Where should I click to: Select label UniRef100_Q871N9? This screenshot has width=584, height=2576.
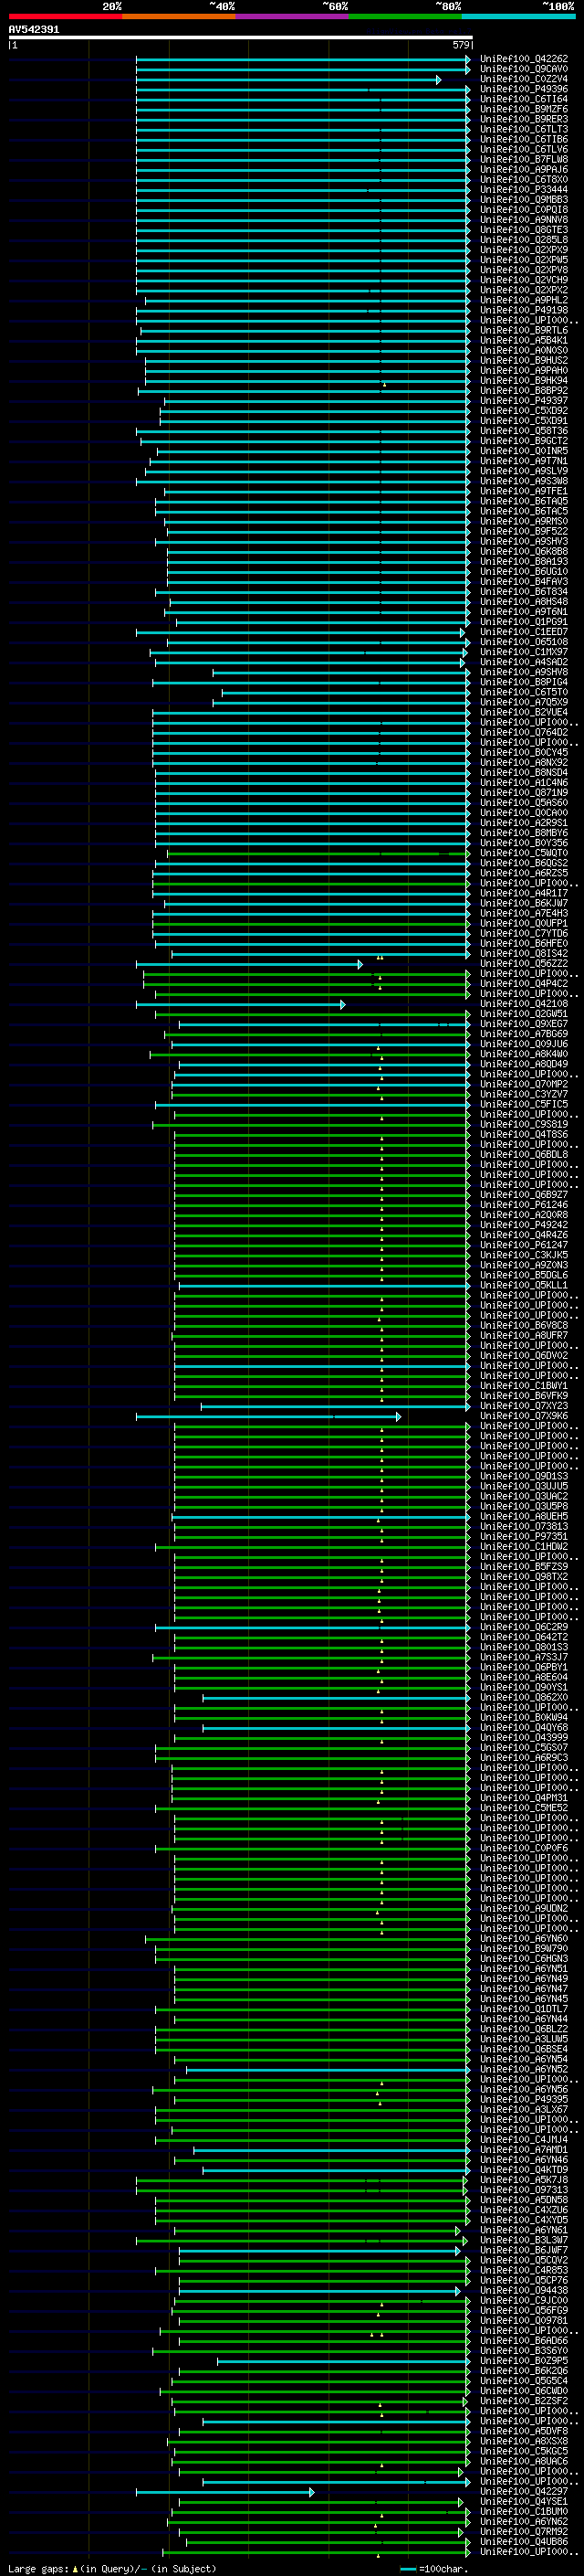[524, 793]
